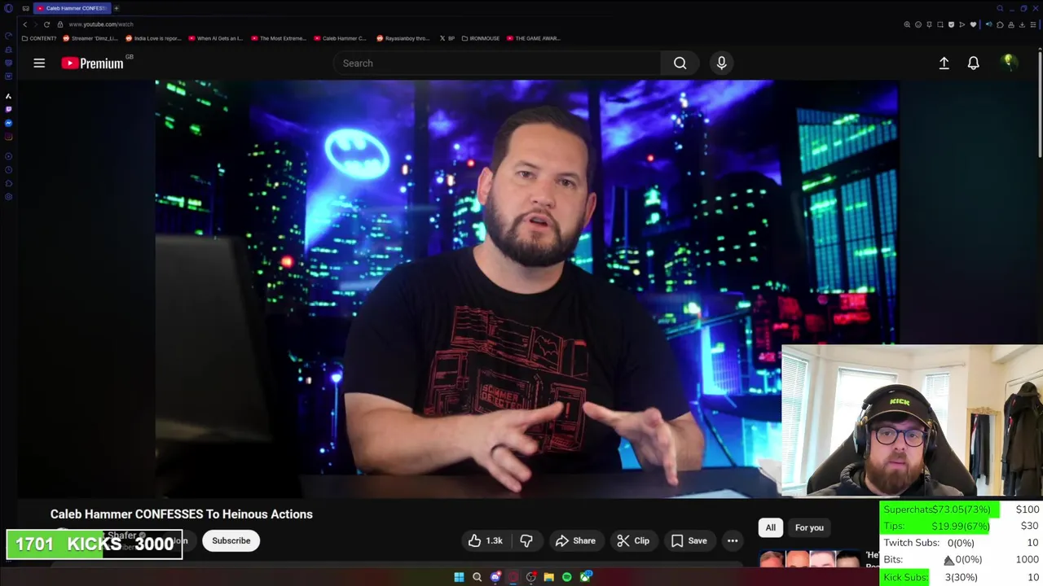Select the For you filter chip
Image resolution: width=1043 pixels, height=586 pixels.
tap(809, 527)
